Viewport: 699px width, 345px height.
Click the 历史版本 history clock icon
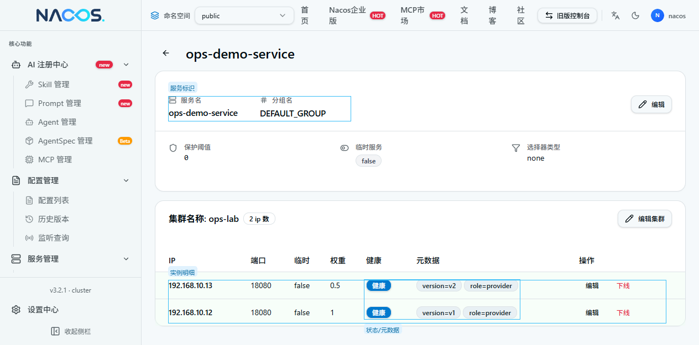29,219
